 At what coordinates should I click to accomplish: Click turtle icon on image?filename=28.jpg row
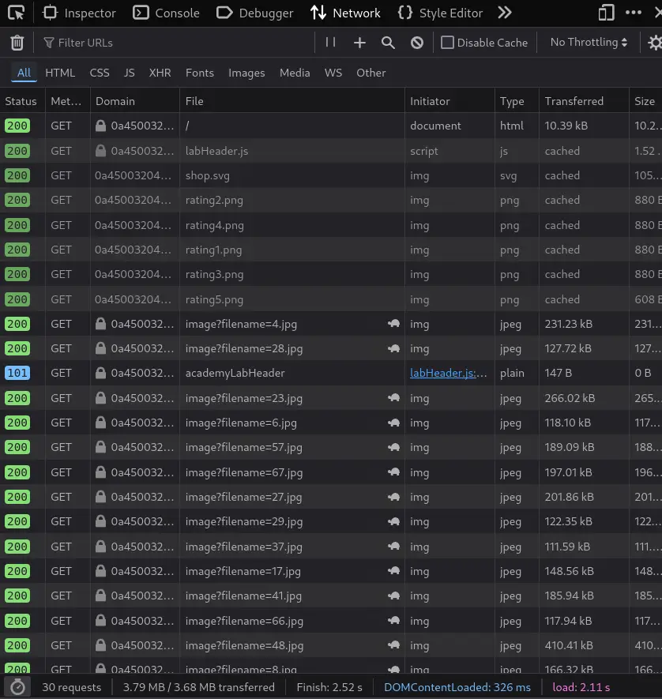pyautogui.click(x=393, y=348)
